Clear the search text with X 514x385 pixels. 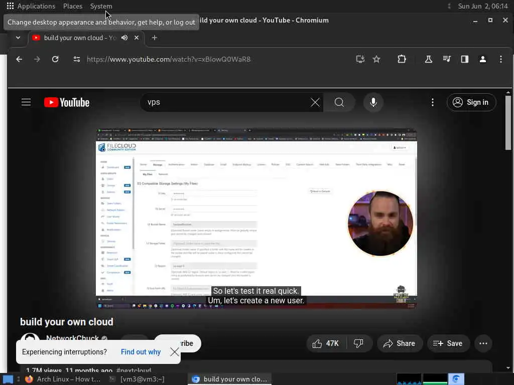pos(315,102)
